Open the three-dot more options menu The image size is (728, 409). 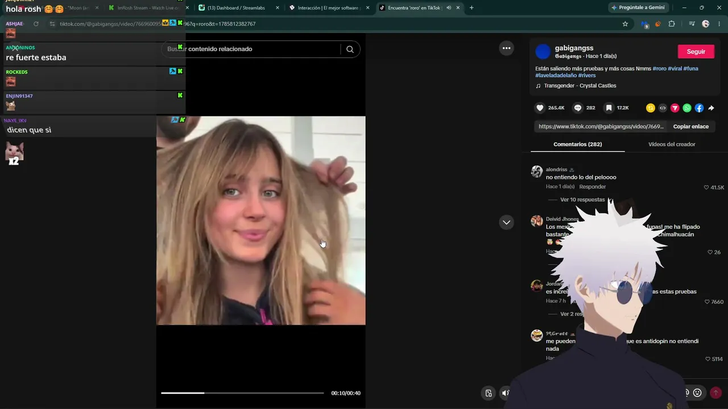(x=507, y=48)
